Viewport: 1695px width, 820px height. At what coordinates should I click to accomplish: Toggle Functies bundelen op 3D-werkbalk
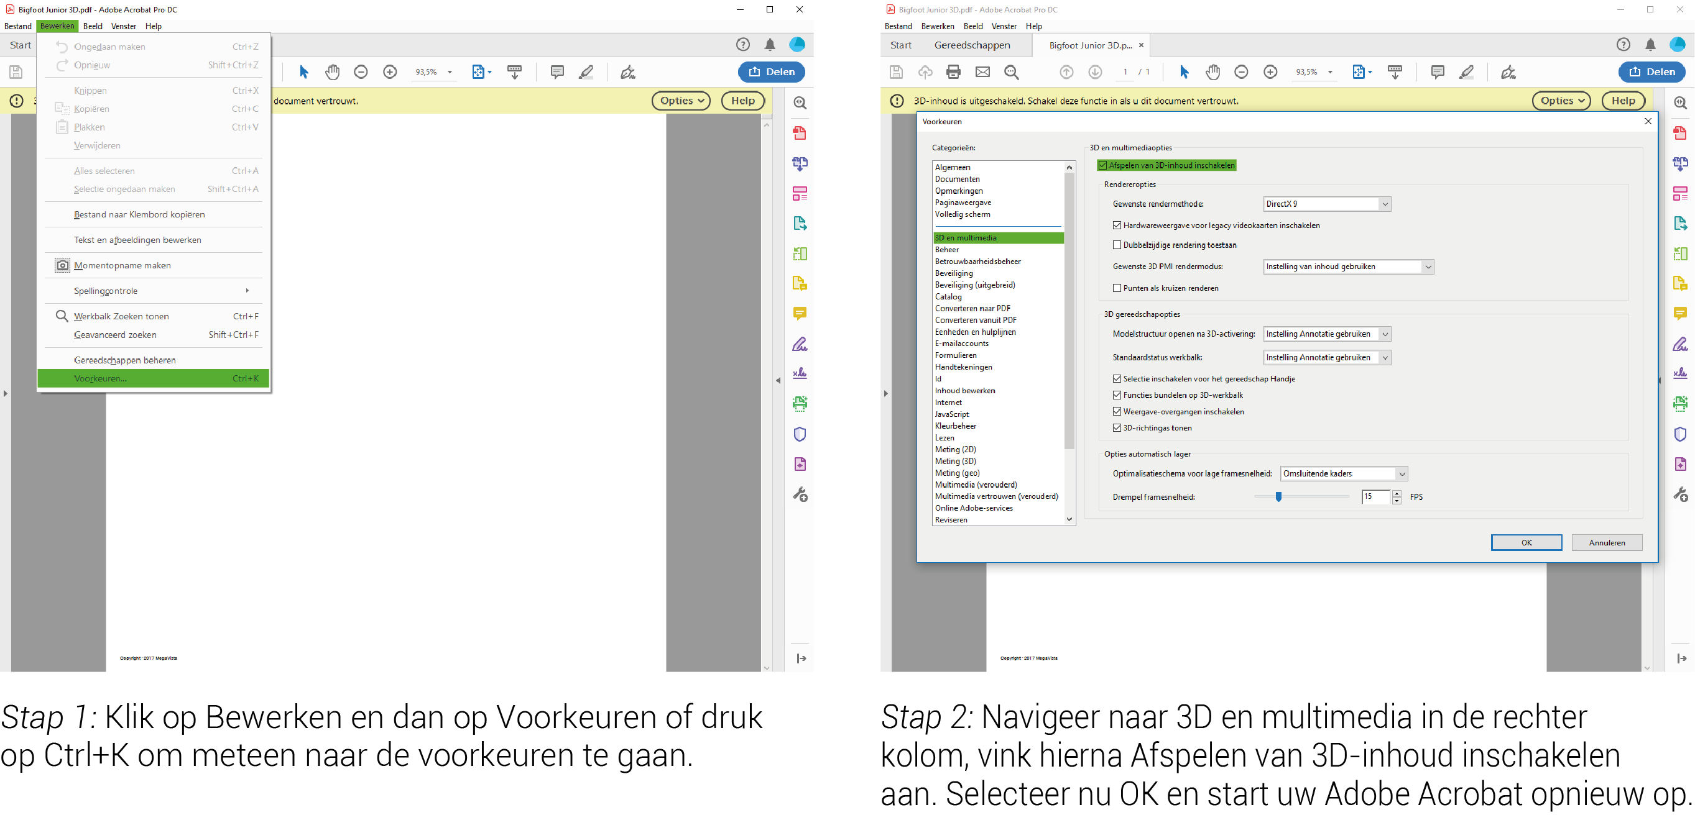point(1117,395)
